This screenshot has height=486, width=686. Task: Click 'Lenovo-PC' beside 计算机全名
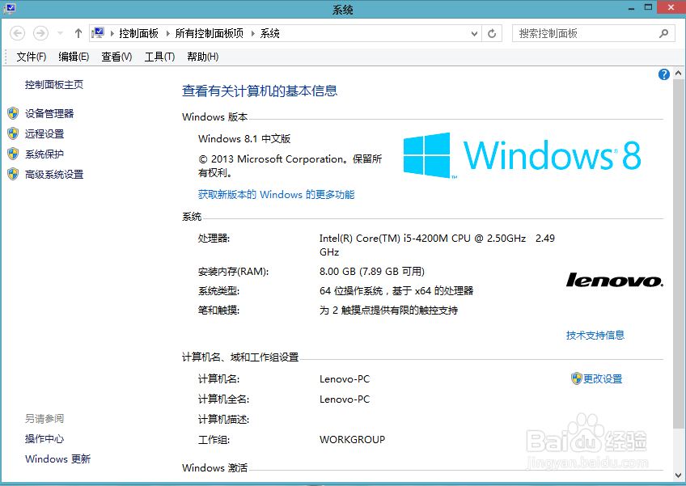tap(345, 399)
